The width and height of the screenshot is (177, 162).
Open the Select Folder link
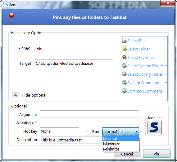pos(138,49)
